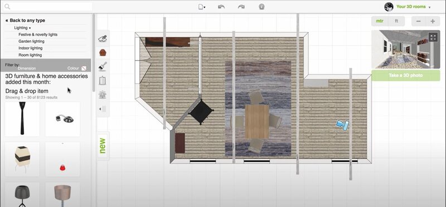Select the dark brown cabinet at top-left wall
This screenshot has width=446, height=207.
(168, 42)
